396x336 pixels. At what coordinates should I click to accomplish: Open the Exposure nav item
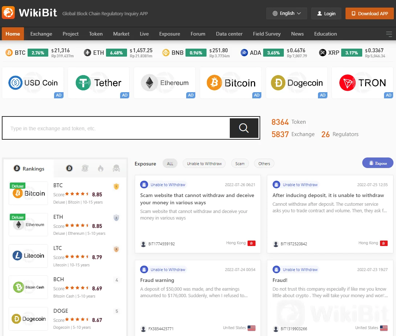click(x=170, y=34)
